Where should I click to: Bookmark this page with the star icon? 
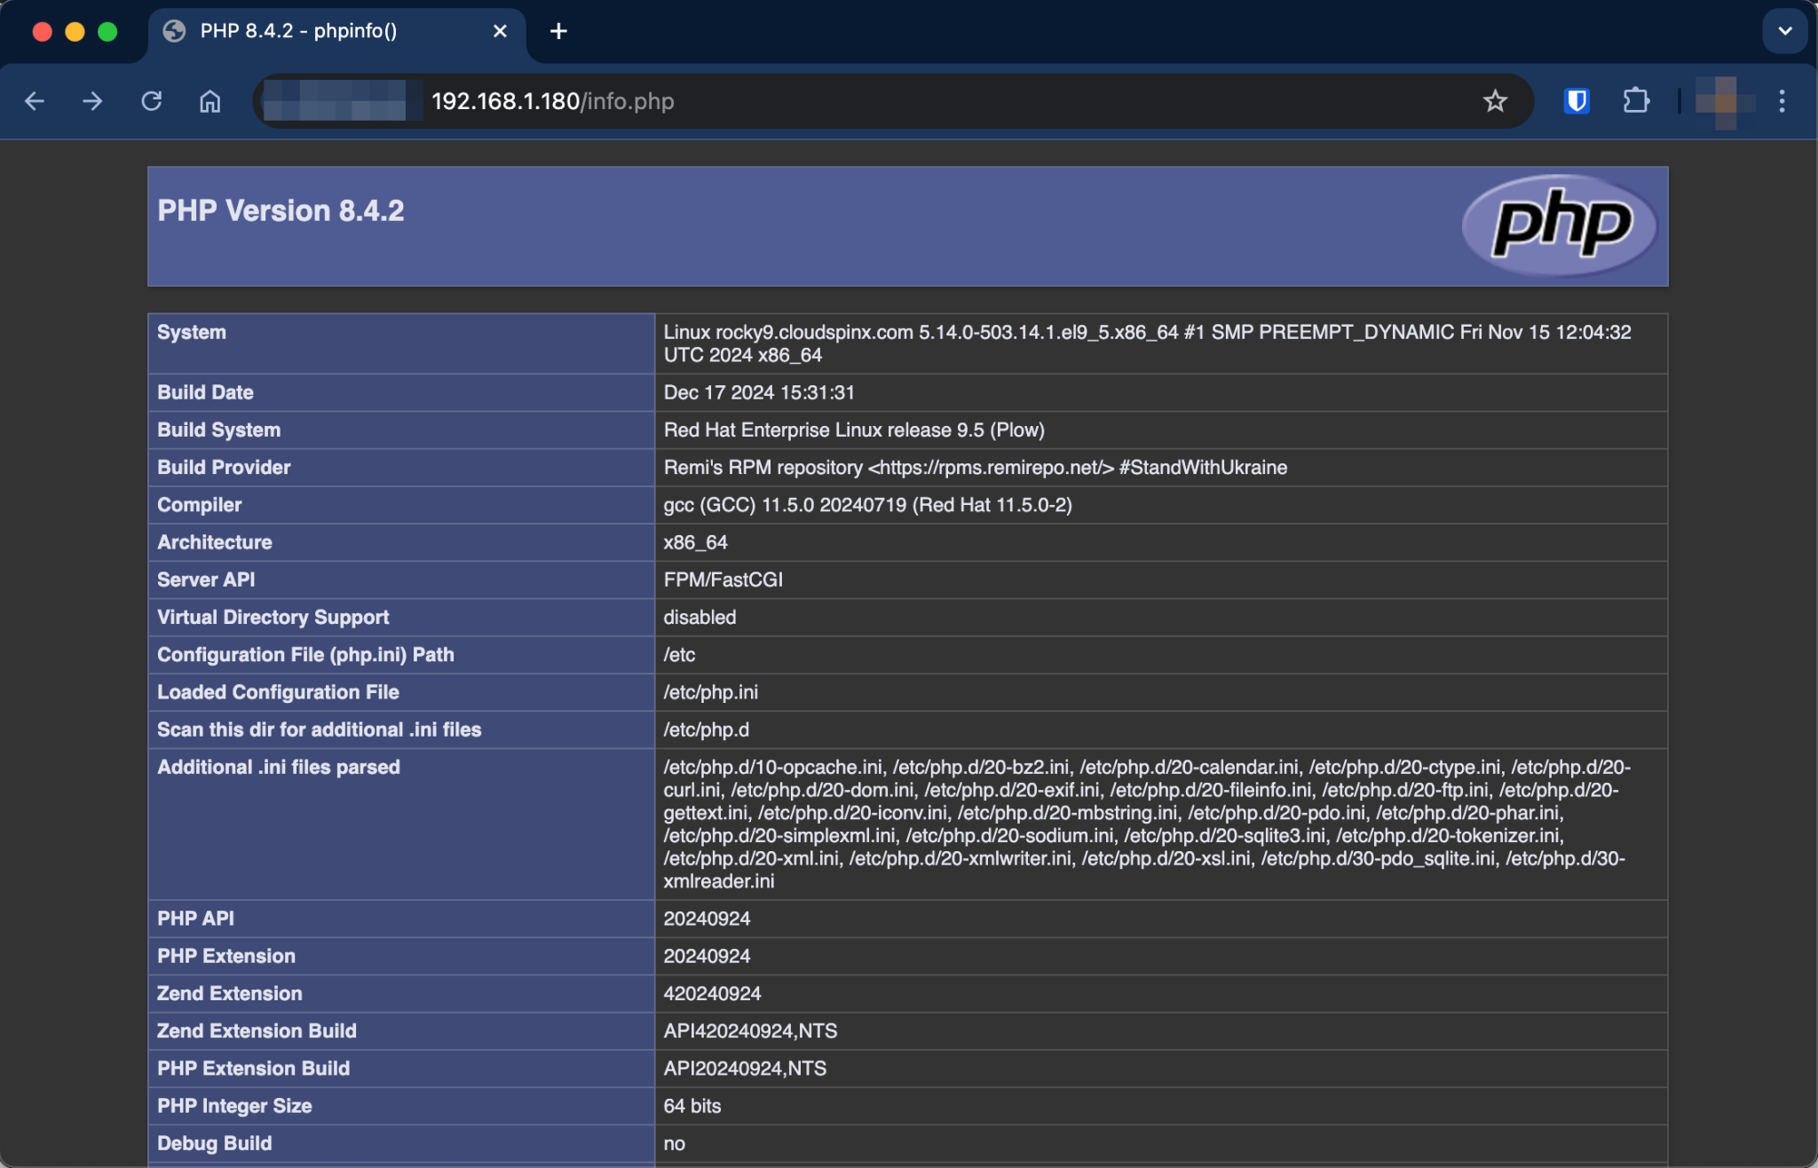[x=1495, y=100]
